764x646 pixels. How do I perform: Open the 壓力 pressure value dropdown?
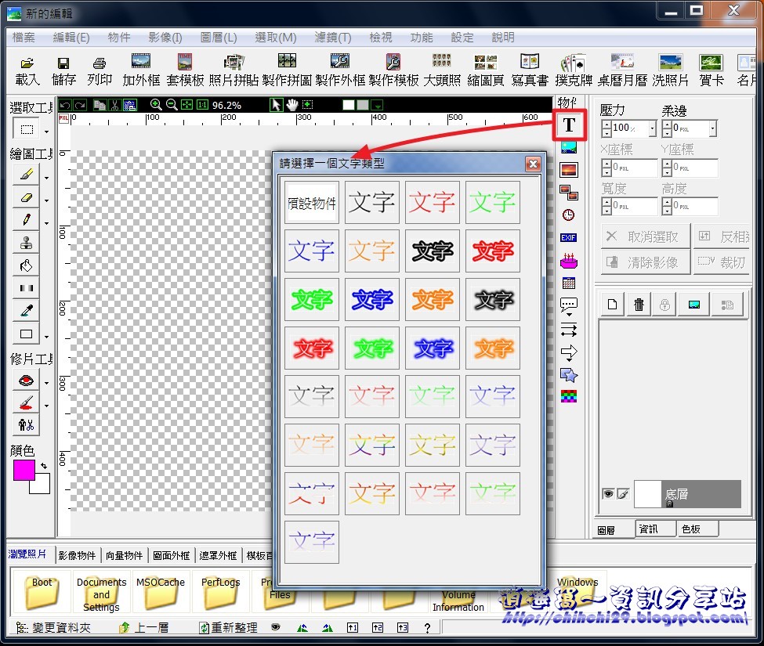click(653, 128)
